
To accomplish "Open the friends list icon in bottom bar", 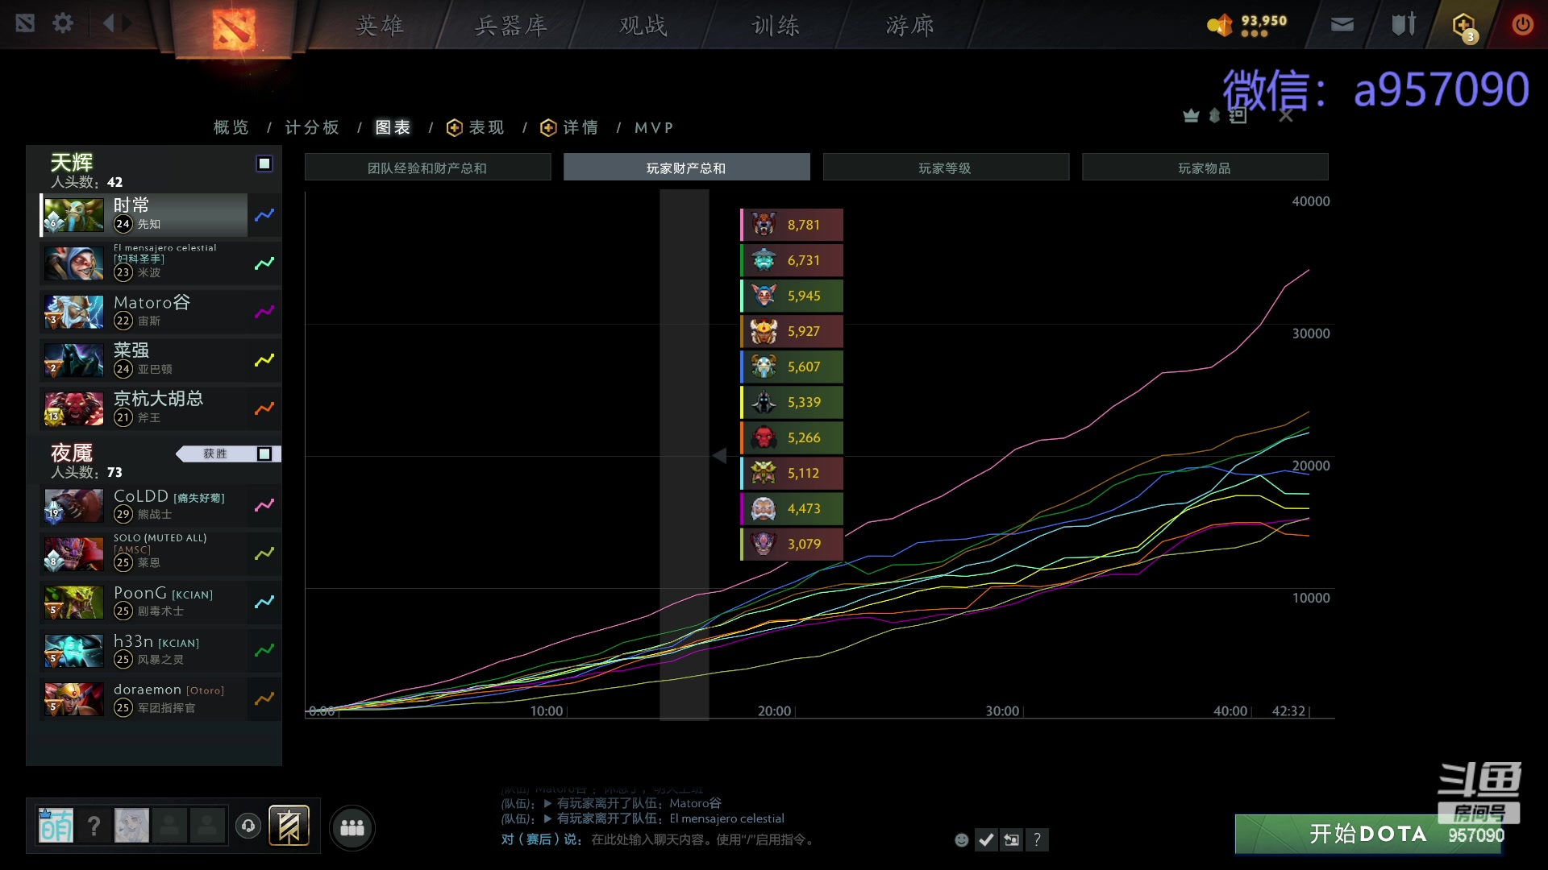I will click(352, 827).
